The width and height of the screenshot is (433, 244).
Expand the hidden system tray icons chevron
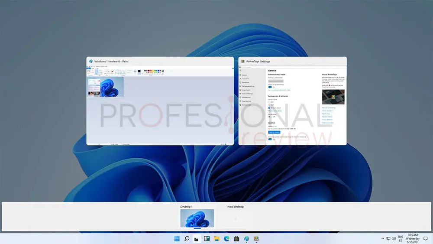coord(383,238)
